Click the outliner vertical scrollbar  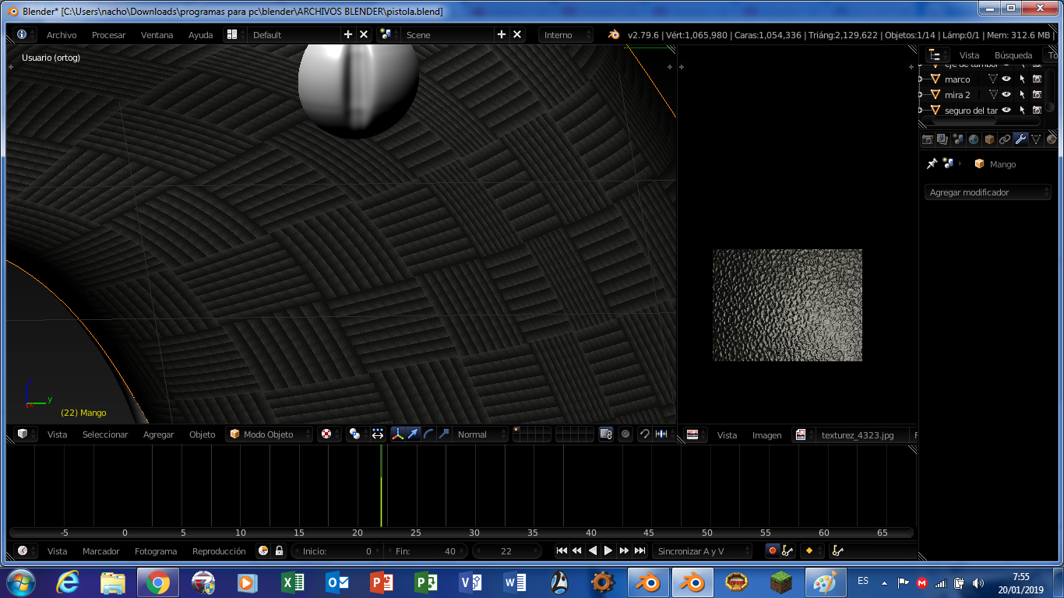pos(1050,90)
